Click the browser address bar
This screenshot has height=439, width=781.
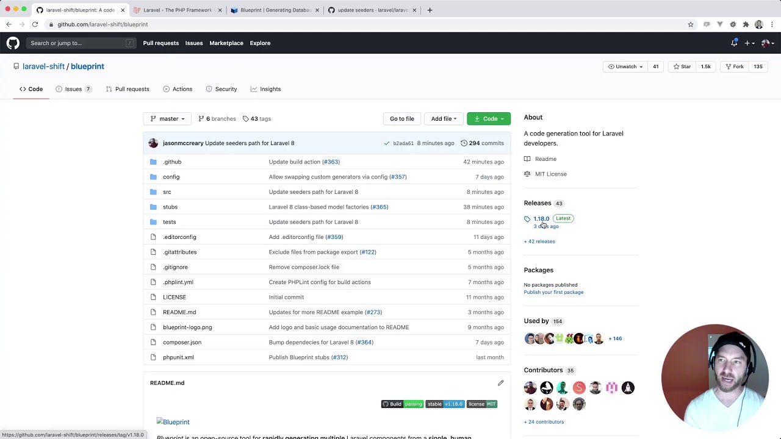tap(366, 24)
